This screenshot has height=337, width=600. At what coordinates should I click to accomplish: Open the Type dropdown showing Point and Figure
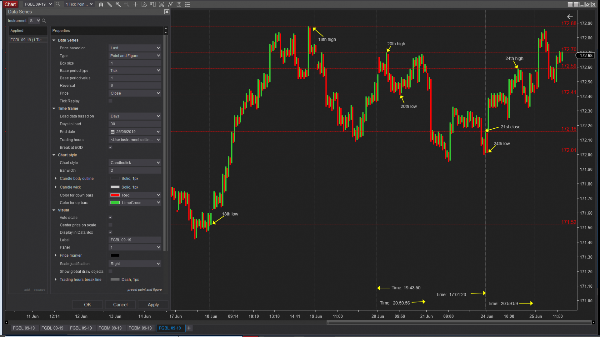click(x=135, y=56)
